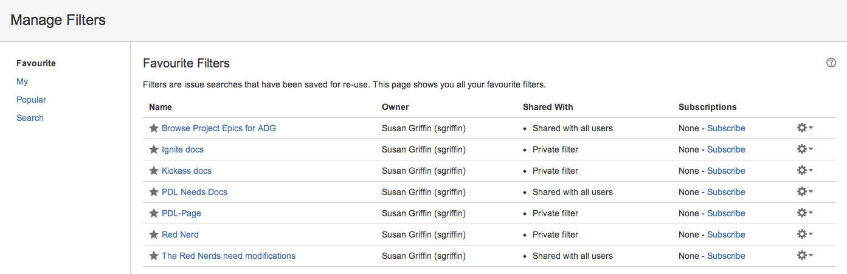The width and height of the screenshot is (847, 274).
Task: Expand the cog actions for Ignite docs
Action: pos(804,149)
